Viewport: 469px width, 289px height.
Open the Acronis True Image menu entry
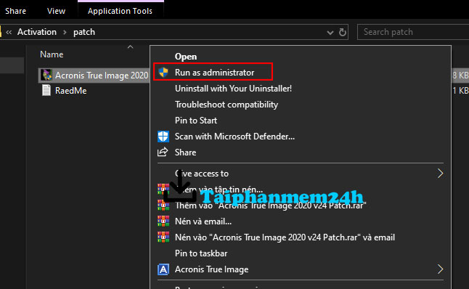pos(211,269)
